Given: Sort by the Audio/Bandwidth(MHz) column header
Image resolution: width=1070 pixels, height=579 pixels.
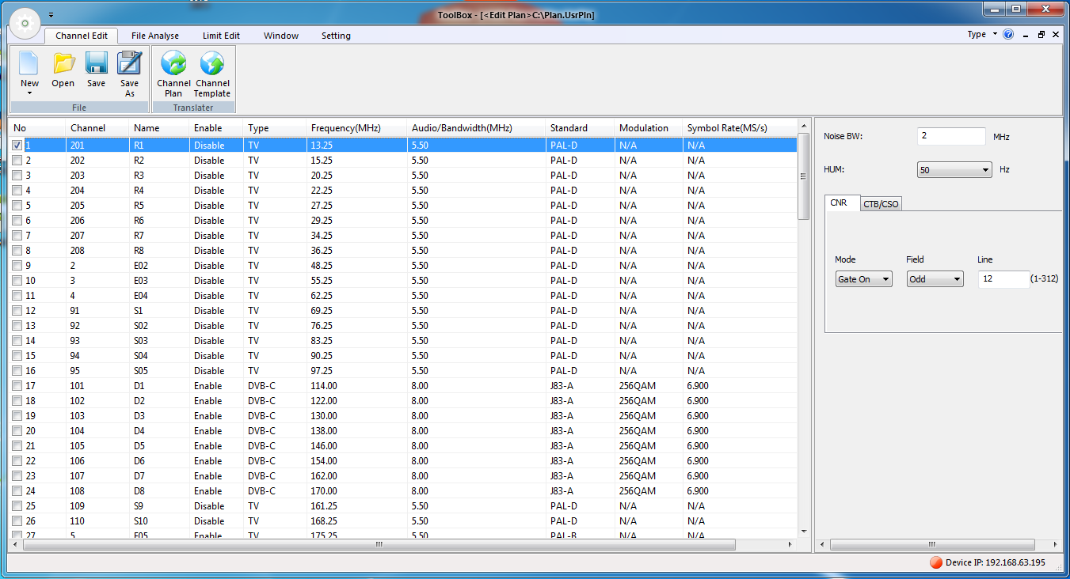Looking at the screenshot, I should coord(476,128).
